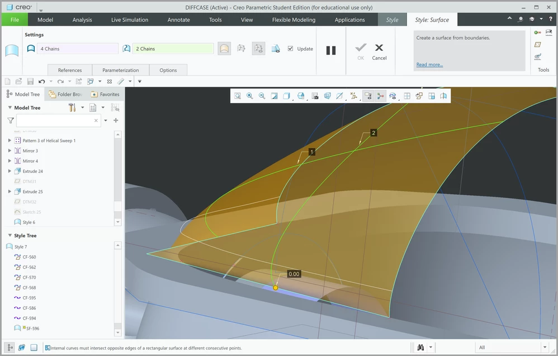Activate the Zoom Out tool
This screenshot has height=356, width=558.
pos(262,96)
